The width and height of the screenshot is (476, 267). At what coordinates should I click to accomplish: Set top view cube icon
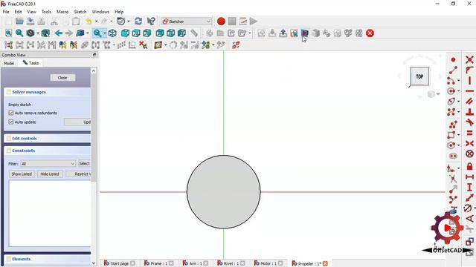pyautogui.click(x=136, y=33)
